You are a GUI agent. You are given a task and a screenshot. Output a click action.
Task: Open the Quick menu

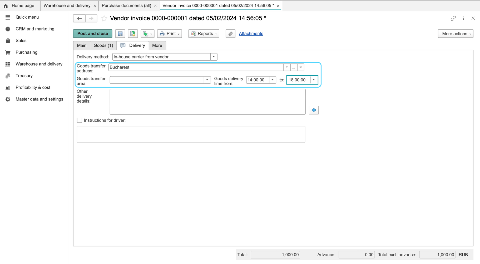(27, 17)
